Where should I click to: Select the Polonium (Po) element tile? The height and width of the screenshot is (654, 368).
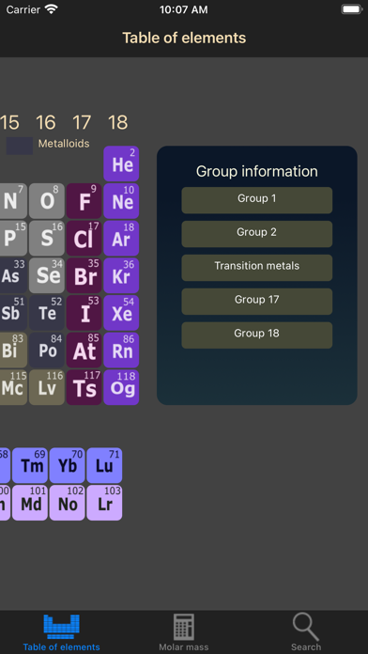click(x=47, y=350)
